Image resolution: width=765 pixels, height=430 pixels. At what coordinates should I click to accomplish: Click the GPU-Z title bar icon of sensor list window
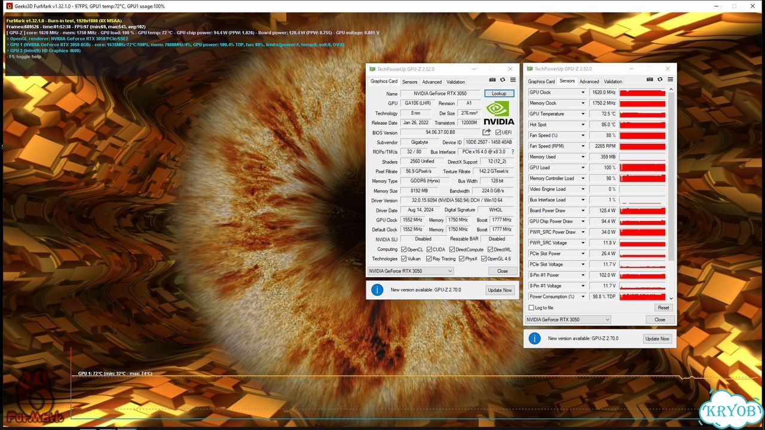click(x=530, y=69)
